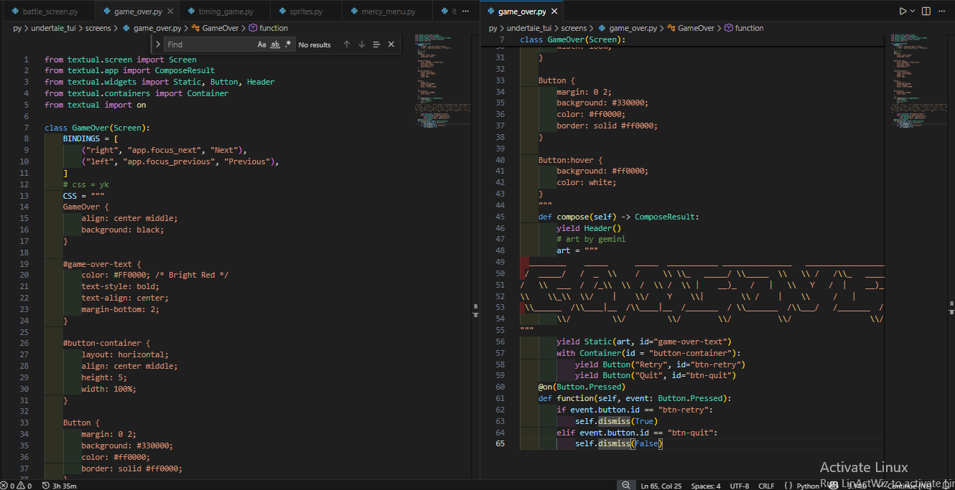Toggle regular expression search in Find
The width and height of the screenshot is (955, 490).
coord(287,44)
